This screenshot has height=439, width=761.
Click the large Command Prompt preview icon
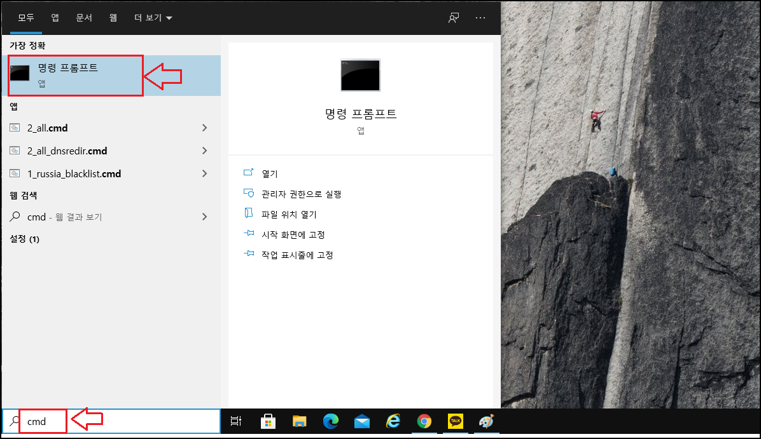361,75
